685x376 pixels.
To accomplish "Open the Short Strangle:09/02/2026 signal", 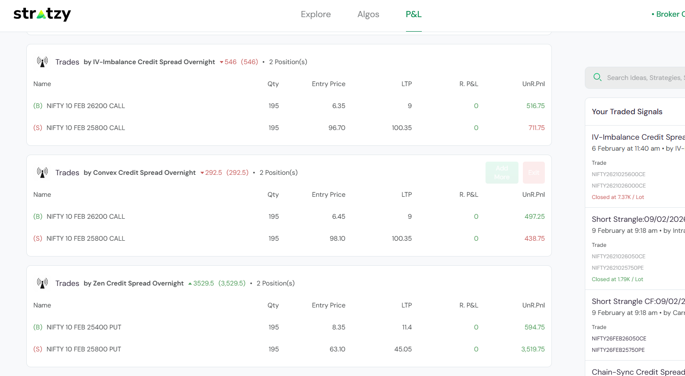I will 638,219.
